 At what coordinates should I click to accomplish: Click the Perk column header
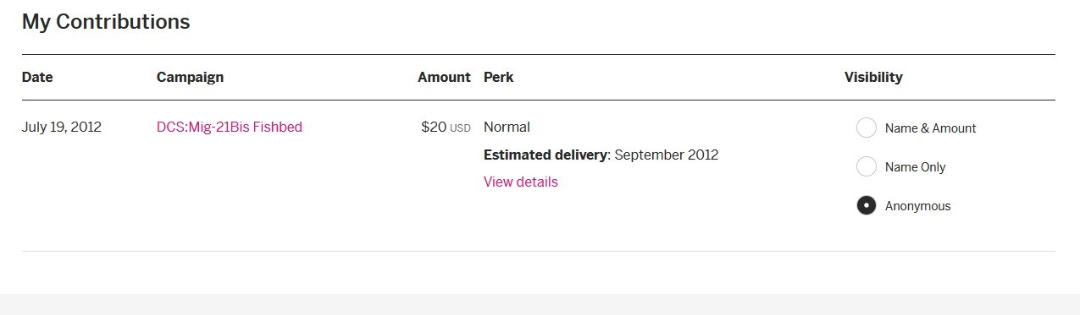(x=498, y=77)
